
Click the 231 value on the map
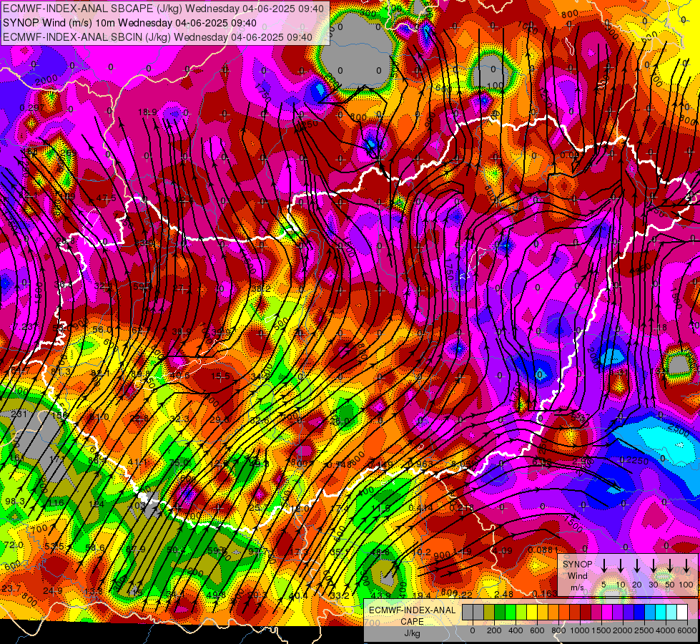coord(19,414)
